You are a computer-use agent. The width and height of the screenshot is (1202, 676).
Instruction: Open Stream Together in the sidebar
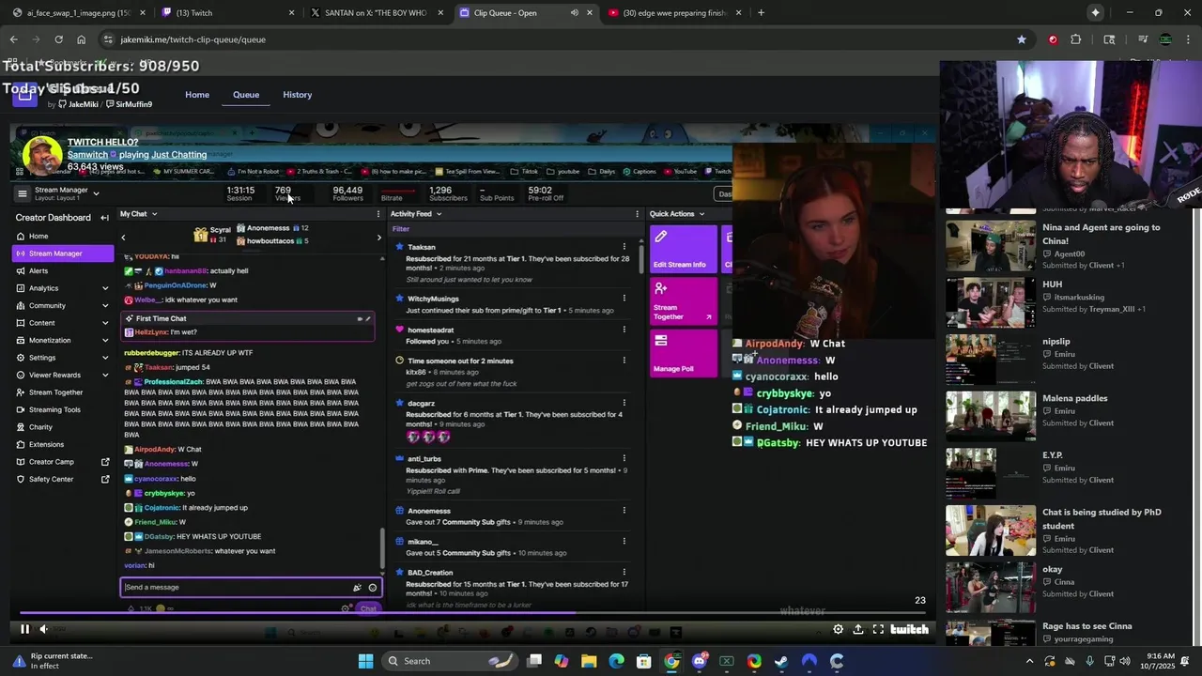tap(55, 392)
